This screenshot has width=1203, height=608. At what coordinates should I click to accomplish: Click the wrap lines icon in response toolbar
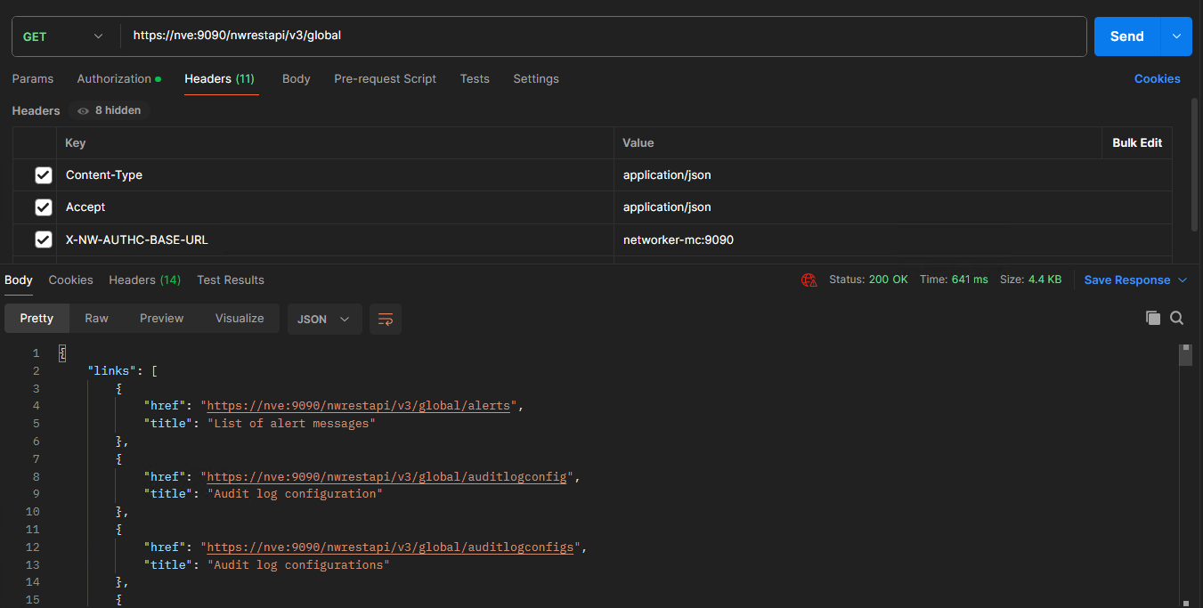(386, 319)
